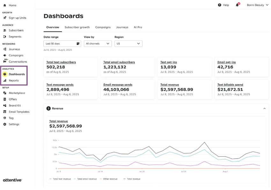Open Conversations icon with 99+ badge
The height and width of the screenshot is (190, 271).
(x=5, y=62)
